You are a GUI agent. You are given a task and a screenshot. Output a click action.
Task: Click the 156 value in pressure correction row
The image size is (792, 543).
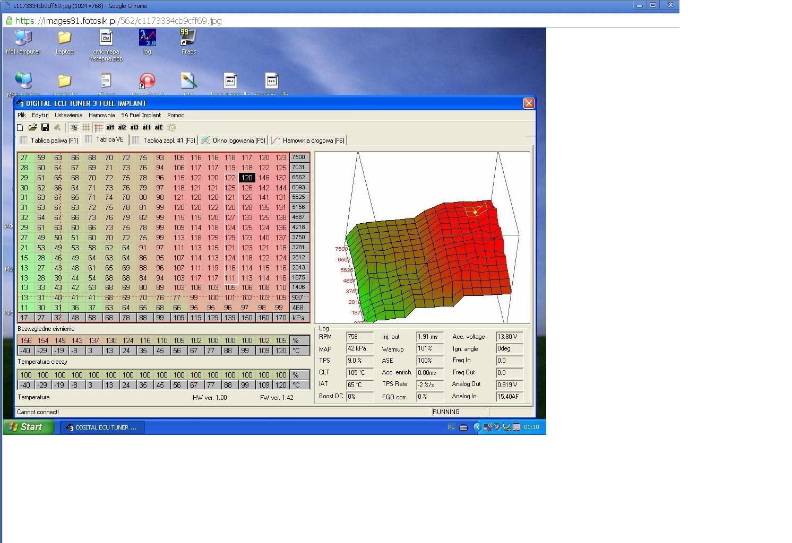[26, 340]
